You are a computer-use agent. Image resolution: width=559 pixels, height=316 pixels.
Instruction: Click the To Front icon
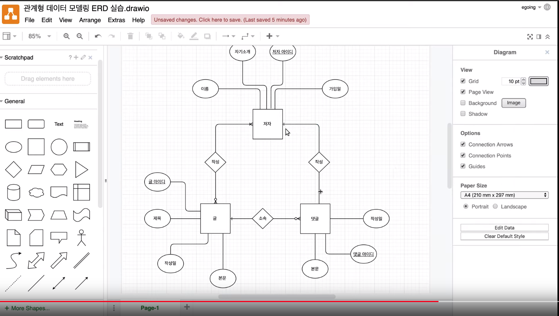(149, 36)
